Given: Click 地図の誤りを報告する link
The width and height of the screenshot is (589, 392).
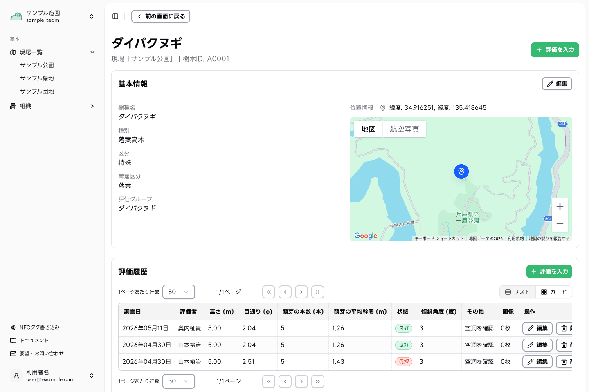Looking at the screenshot, I should 549,238.
